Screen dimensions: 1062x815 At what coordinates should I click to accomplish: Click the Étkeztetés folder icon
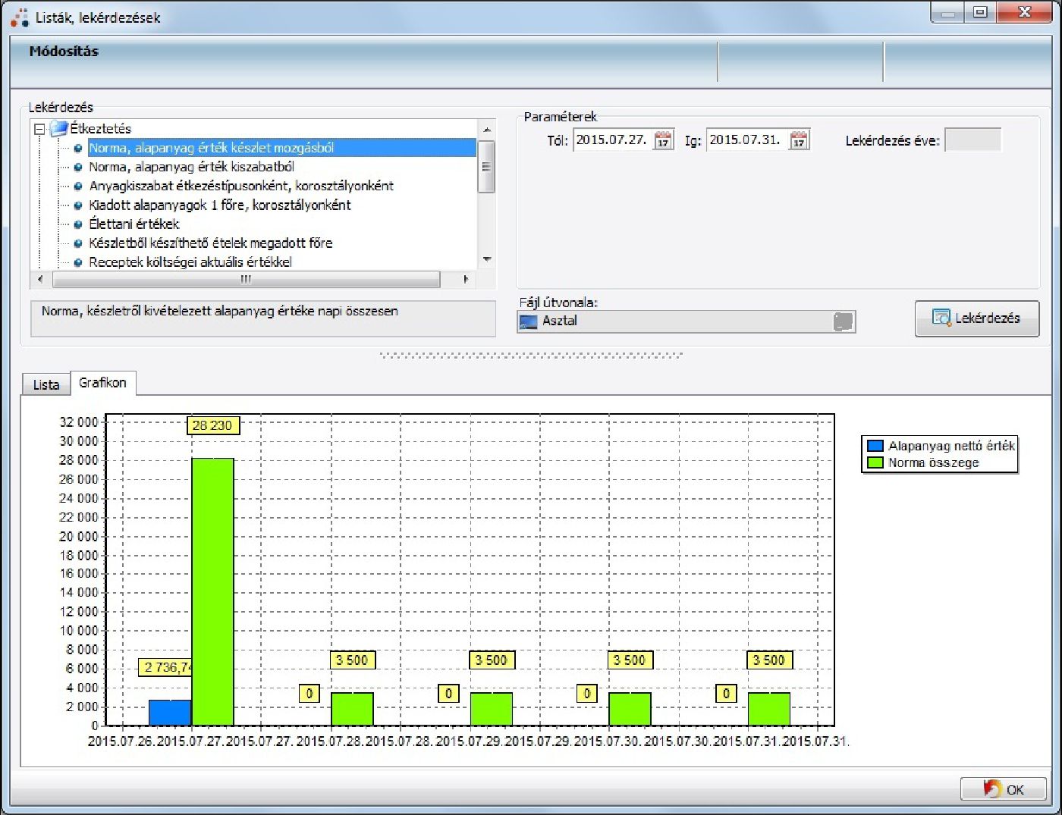coord(58,129)
